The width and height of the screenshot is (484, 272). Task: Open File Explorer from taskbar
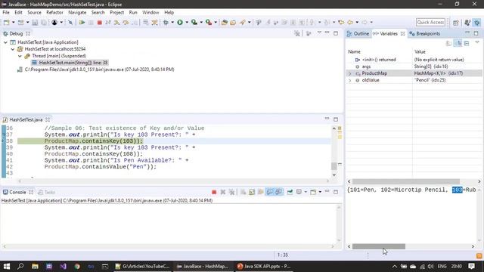[35, 266]
